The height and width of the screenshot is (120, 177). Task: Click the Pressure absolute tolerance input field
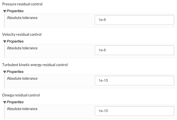pyautogui.click(x=134, y=20)
